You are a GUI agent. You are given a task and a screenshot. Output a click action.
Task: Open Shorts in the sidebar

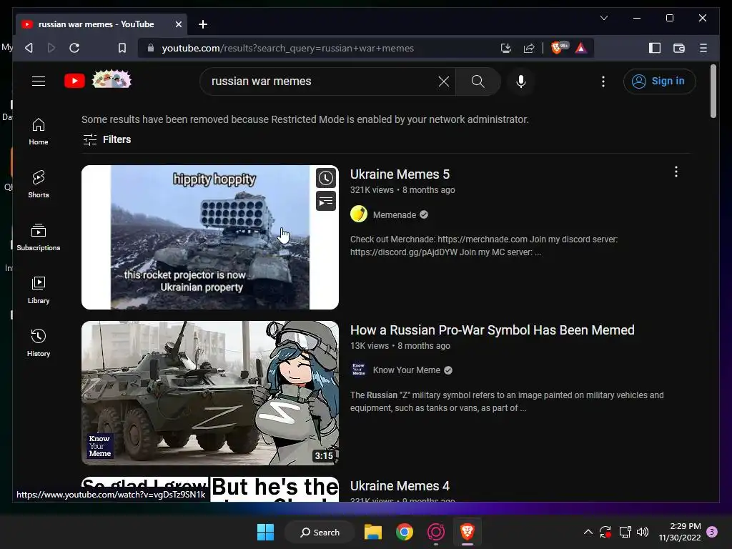click(39, 184)
